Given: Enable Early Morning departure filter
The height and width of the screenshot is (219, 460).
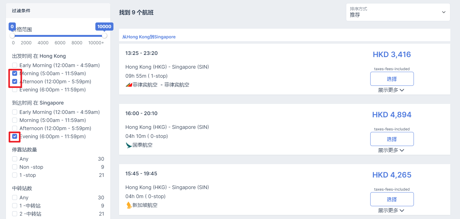Looking at the screenshot, I should (15, 66).
